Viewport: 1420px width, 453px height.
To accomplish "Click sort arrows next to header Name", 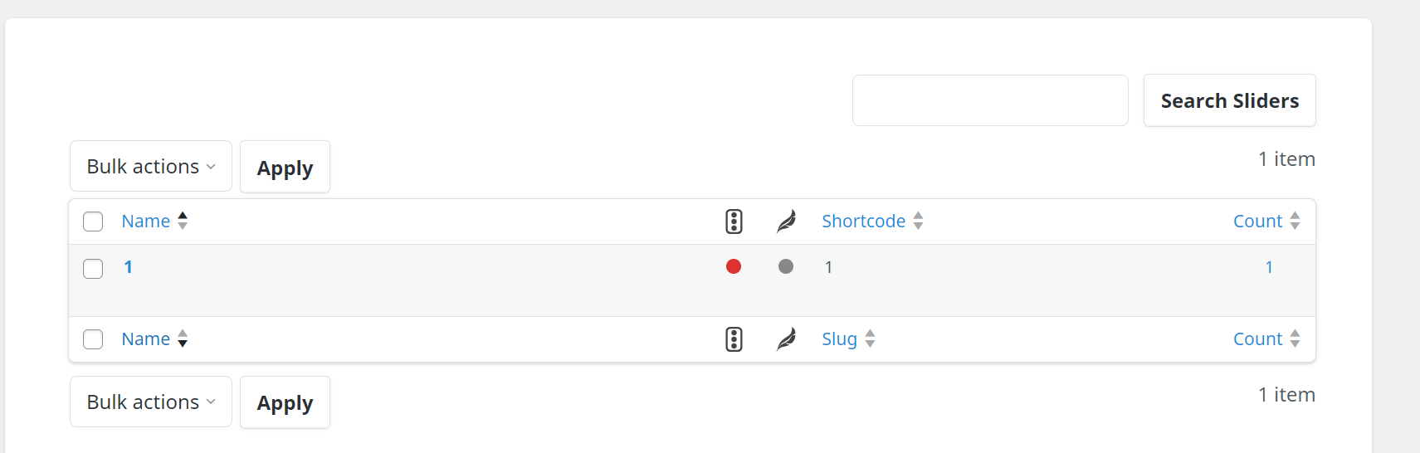I will [183, 221].
